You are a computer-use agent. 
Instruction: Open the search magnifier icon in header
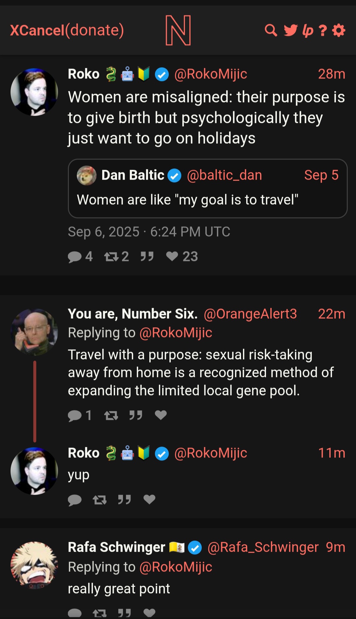pos(271,30)
